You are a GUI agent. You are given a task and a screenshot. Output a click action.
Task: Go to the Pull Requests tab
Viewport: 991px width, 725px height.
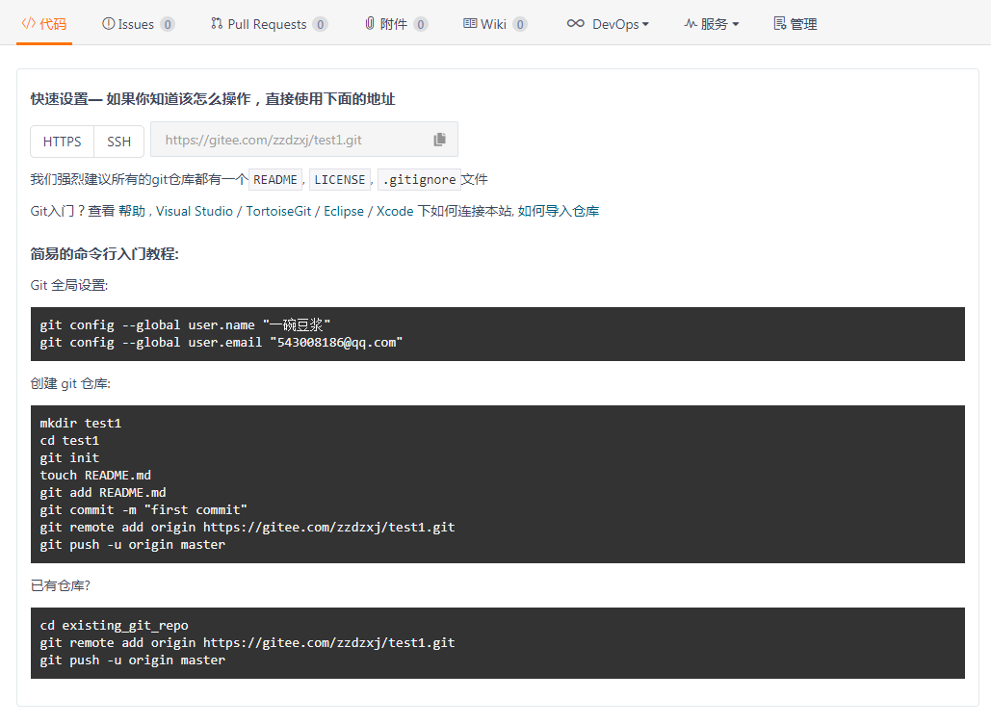267,24
